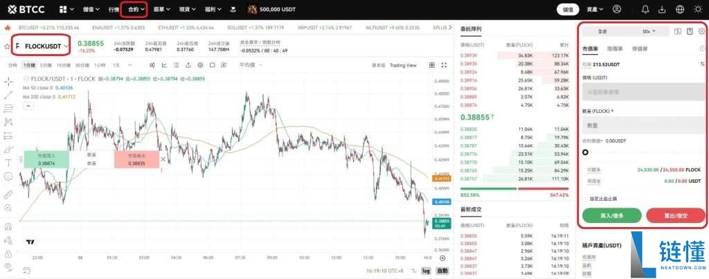Select the 30分鐘 timeframe
This screenshot has width=709, height=279.
click(x=82, y=65)
